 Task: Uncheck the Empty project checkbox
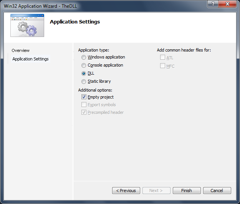pos(84,97)
